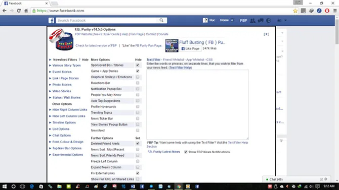This screenshot has height=190, width=339.
Task: Expand Hide Right Column Links section
Action: tap(70, 110)
